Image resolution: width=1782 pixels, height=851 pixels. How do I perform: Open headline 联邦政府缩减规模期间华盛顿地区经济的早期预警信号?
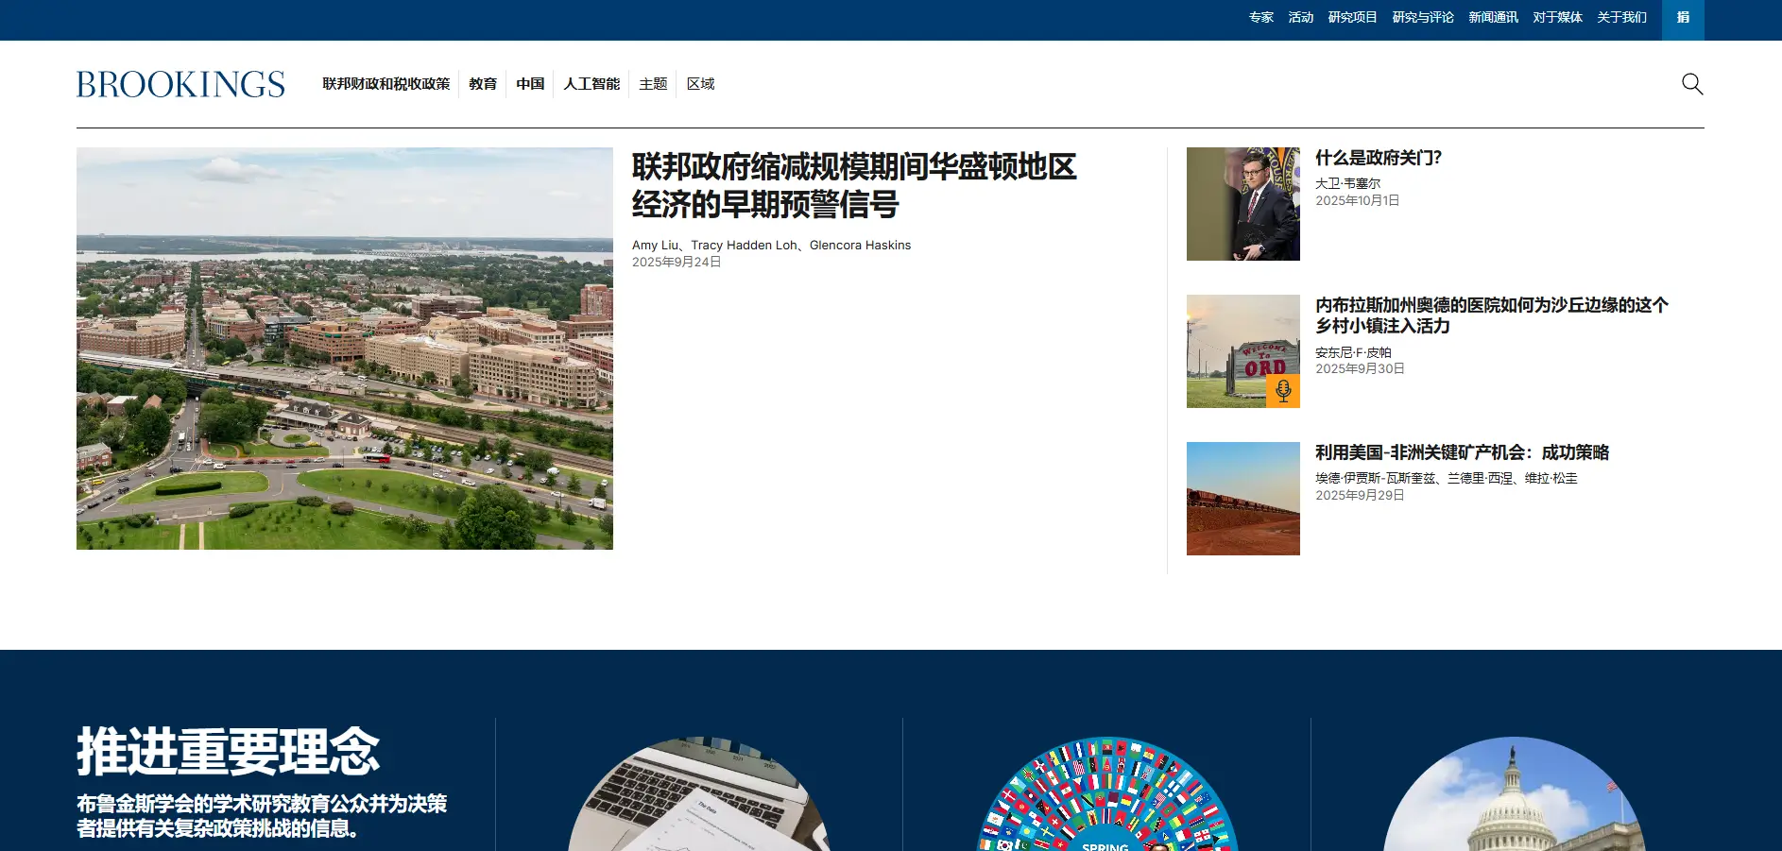(854, 185)
